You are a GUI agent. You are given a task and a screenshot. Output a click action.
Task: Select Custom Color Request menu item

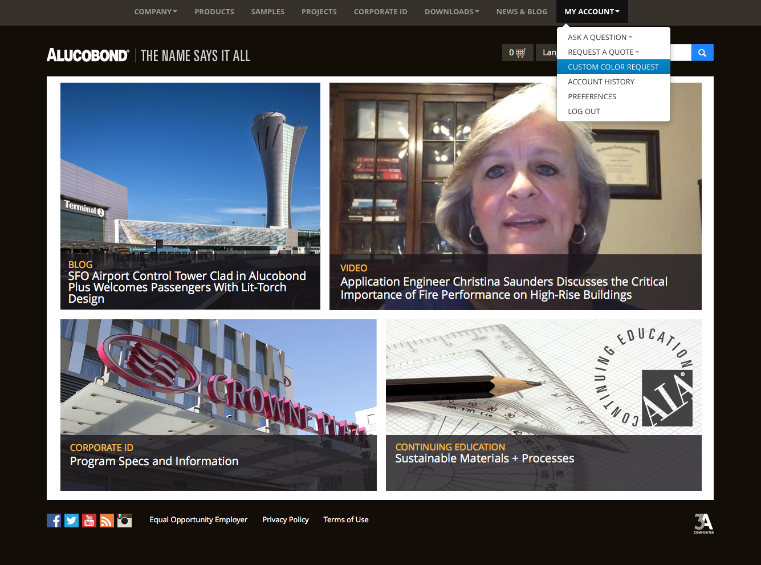(x=613, y=67)
